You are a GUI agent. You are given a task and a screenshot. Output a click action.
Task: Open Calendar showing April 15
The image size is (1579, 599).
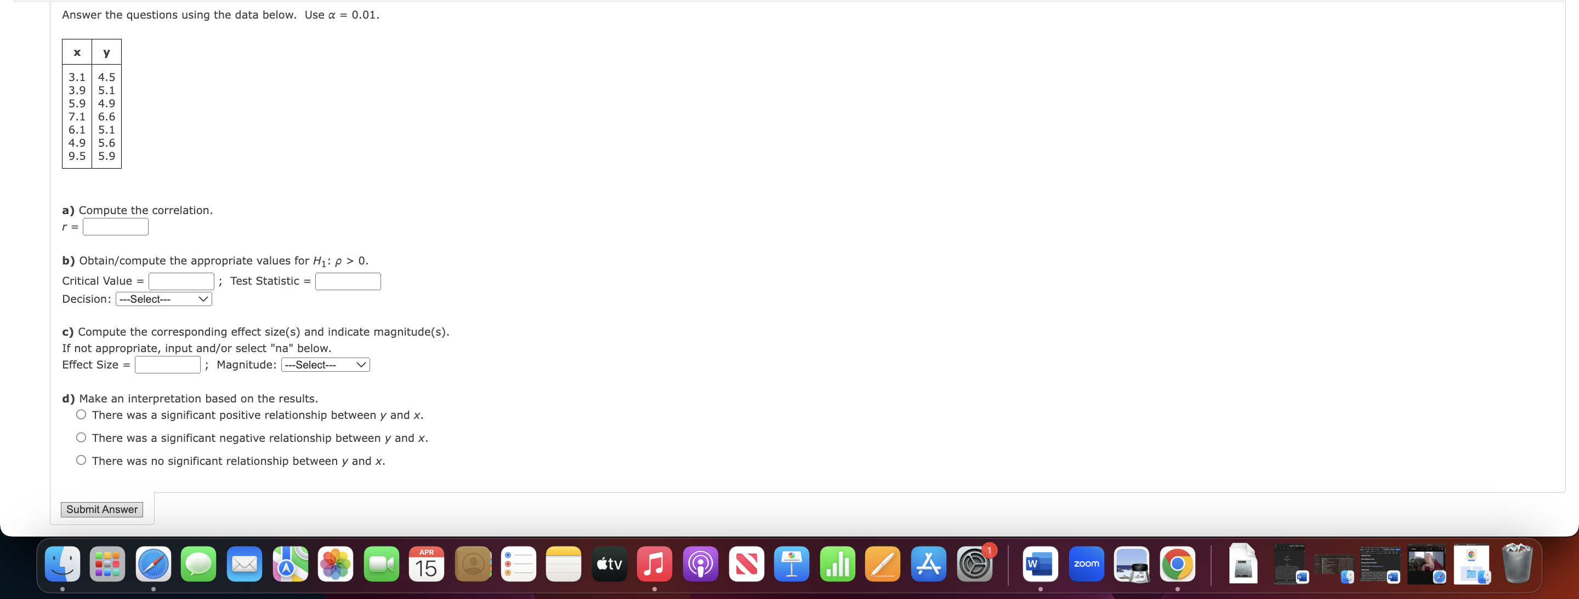coord(427,563)
